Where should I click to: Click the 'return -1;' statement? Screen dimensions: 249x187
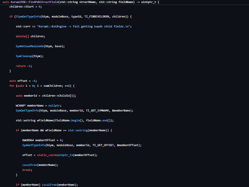24,66
